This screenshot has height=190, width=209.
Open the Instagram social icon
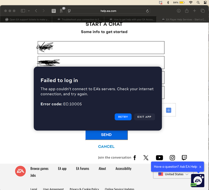(x=172, y=158)
